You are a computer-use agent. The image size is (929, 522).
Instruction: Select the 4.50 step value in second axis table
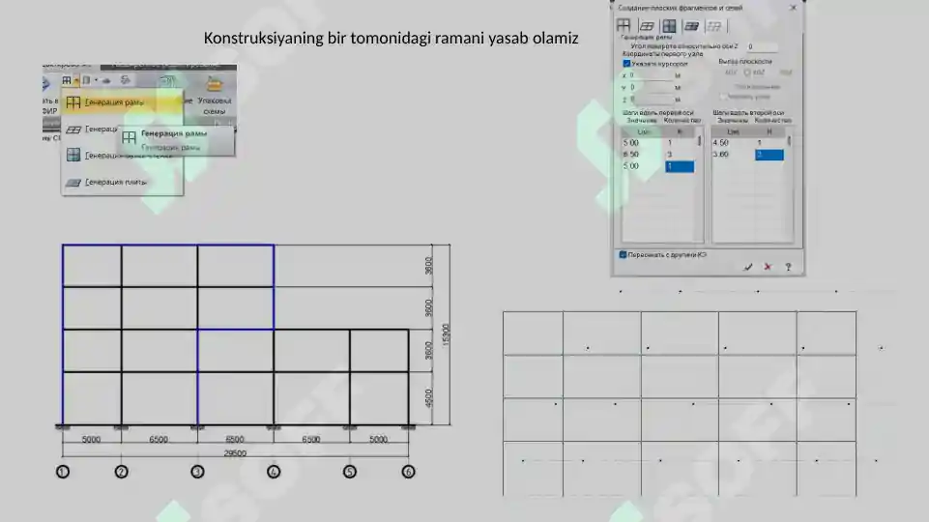click(x=721, y=143)
